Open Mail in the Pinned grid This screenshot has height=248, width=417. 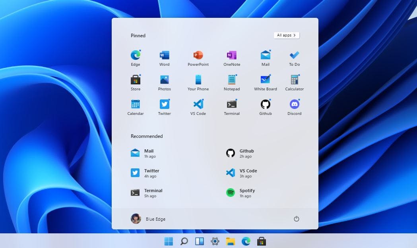point(266,58)
